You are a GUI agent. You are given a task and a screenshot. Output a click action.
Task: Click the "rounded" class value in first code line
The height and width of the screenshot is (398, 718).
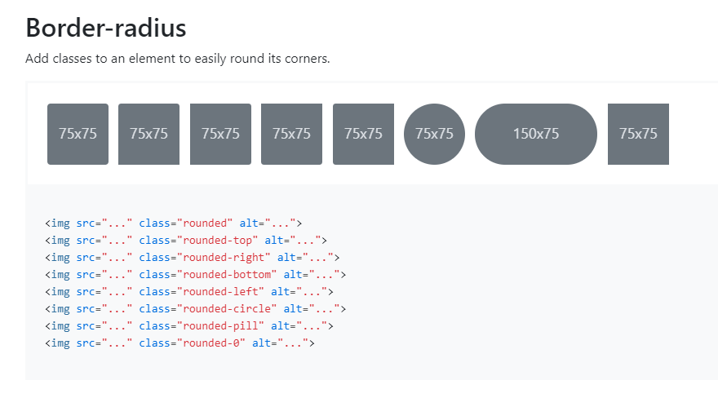[x=208, y=223]
